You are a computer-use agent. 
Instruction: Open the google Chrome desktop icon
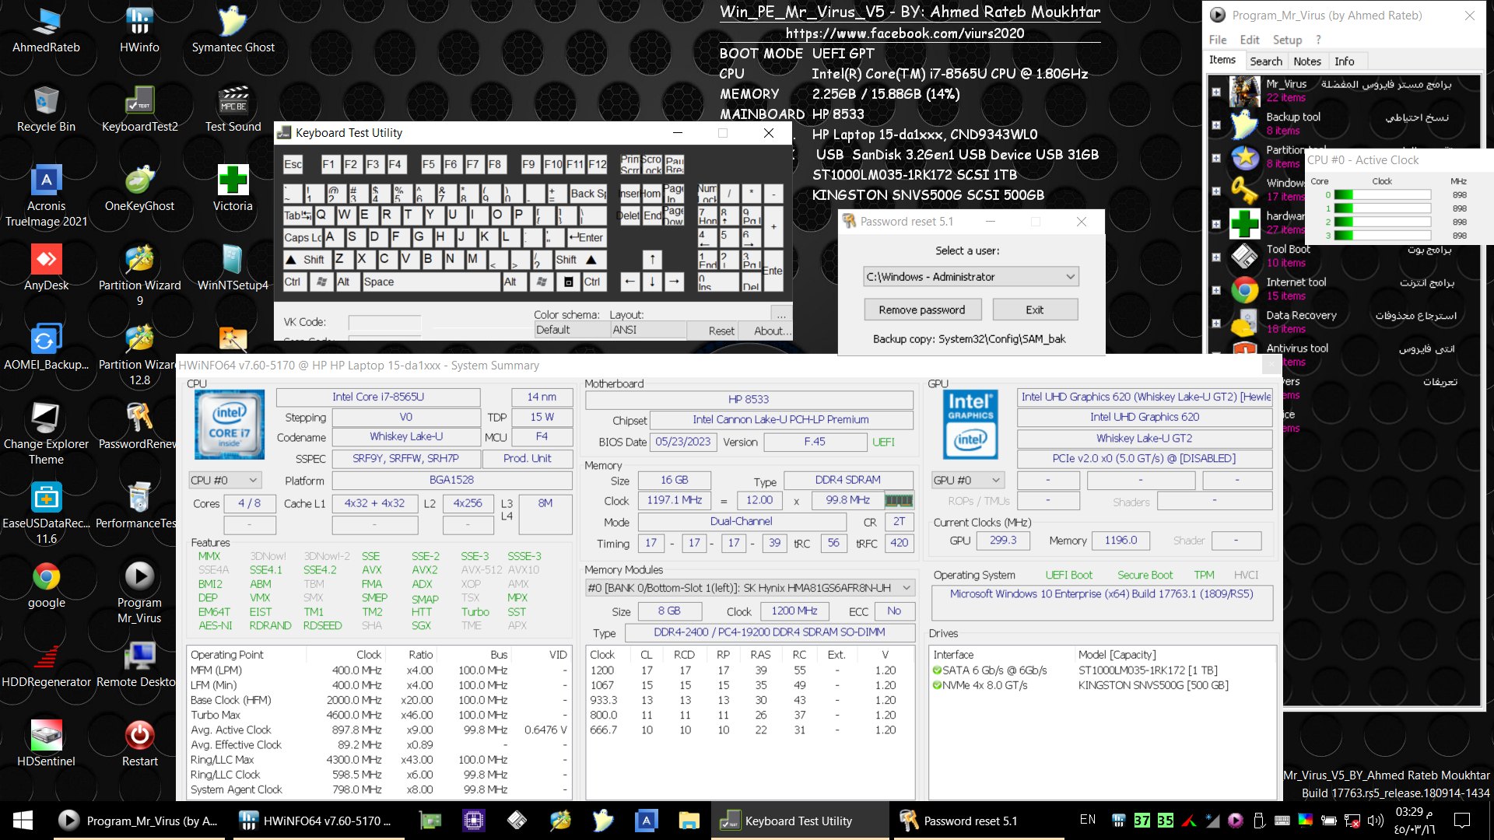[46, 585]
